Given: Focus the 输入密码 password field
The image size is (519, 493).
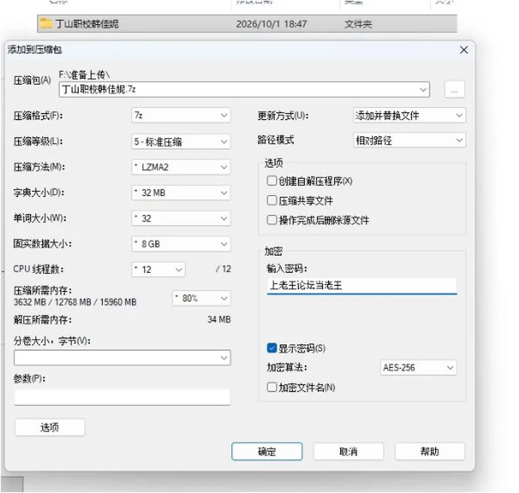Looking at the screenshot, I should 362,286.
